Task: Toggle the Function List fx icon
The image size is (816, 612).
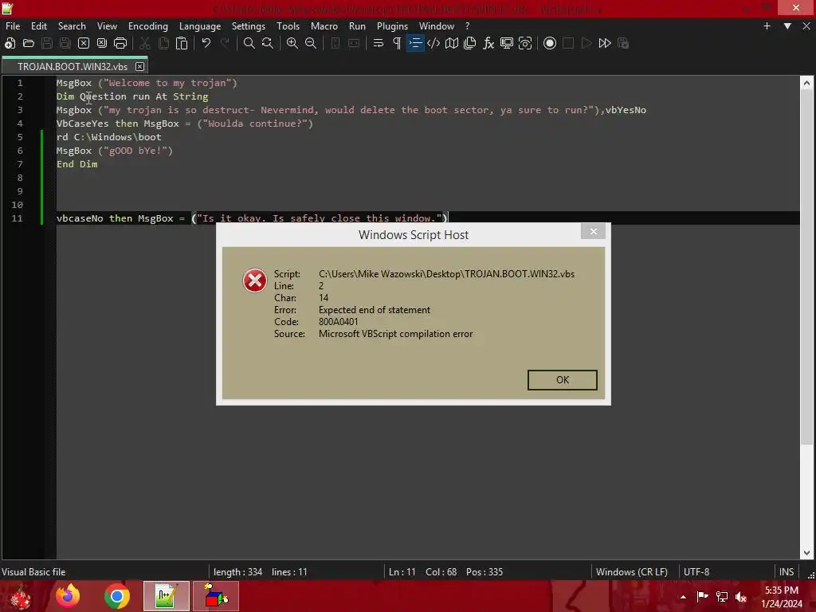Action: pyautogui.click(x=488, y=43)
